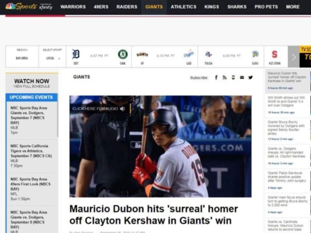Click the email envelope subscribe icon
The width and height of the screenshot is (311, 233).
click(242, 77)
